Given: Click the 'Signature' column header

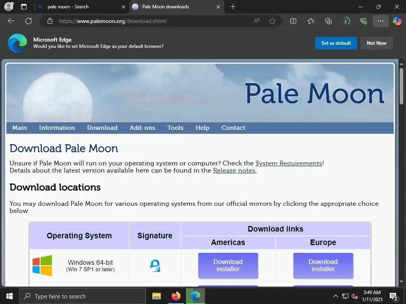Looking at the screenshot, I should tap(155, 236).
